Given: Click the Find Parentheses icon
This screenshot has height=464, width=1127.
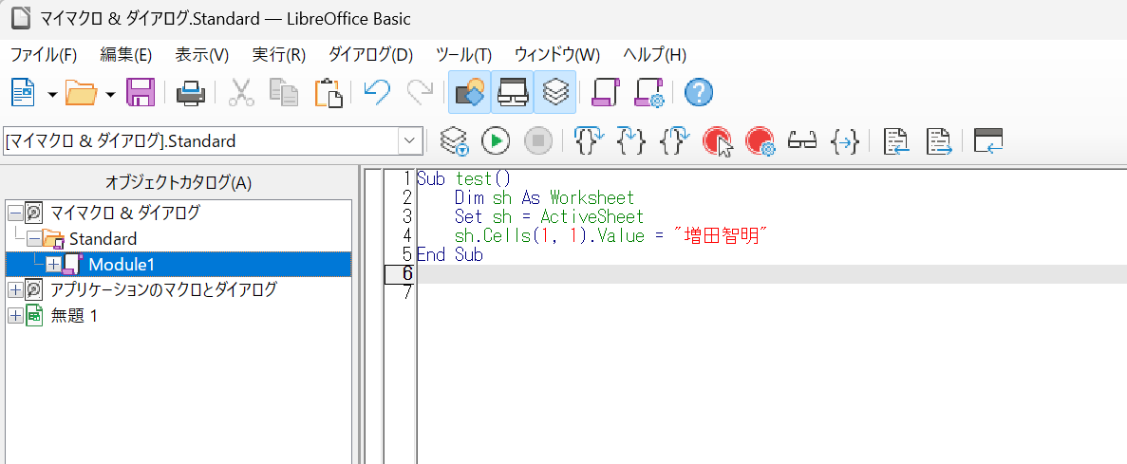Looking at the screenshot, I should tap(845, 141).
